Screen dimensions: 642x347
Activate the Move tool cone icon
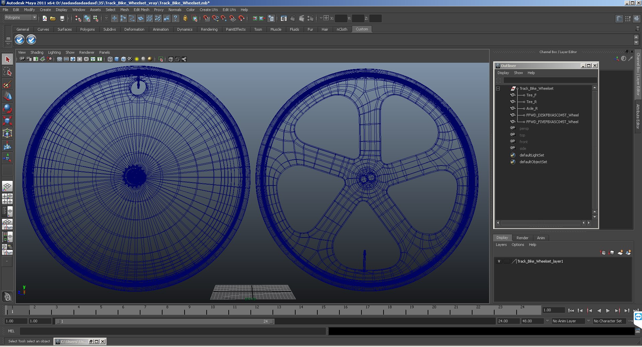pos(7,96)
